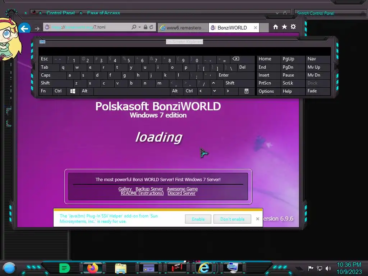
Task: Toggle the Fade key on keyboard
Action: [x=318, y=91]
